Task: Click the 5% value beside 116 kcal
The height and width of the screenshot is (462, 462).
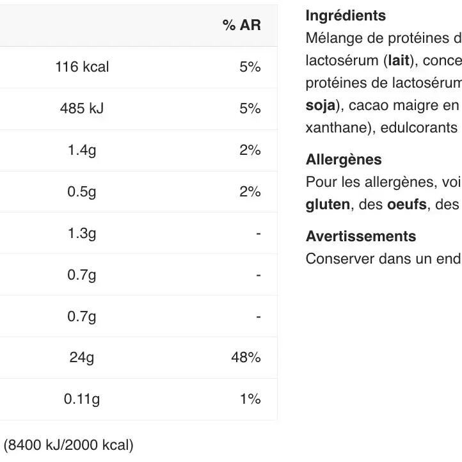Action: 250,67
